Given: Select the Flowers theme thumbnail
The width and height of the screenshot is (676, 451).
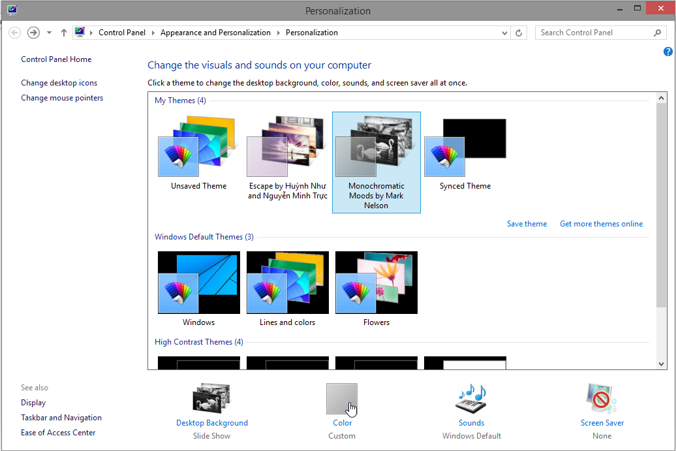Looking at the screenshot, I should click(376, 283).
